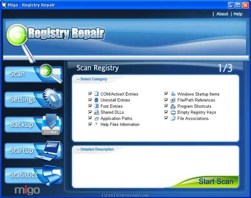The image size is (251, 198).
Task: Close the Migo Registry Repair window
Action: [246, 5]
